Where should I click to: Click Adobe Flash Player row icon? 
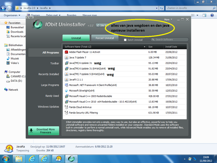66,52
